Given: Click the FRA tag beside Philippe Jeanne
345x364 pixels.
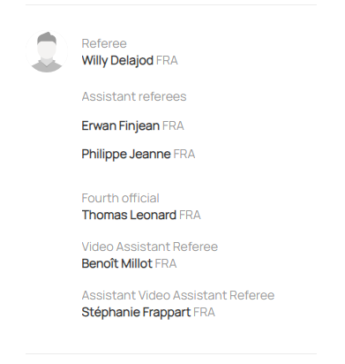Looking at the screenshot, I should pos(184,155).
